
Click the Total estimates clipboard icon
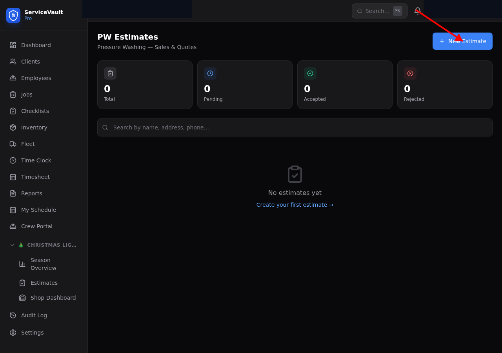(110, 73)
